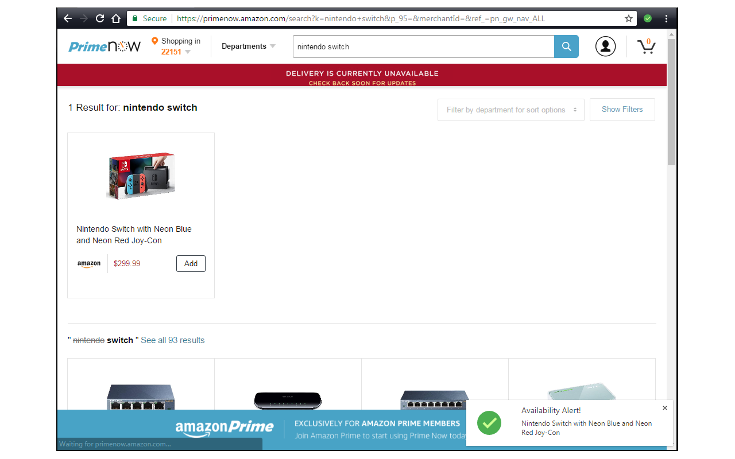Go back using browser back arrow
735x459 pixels.
[x=68, y=18]
